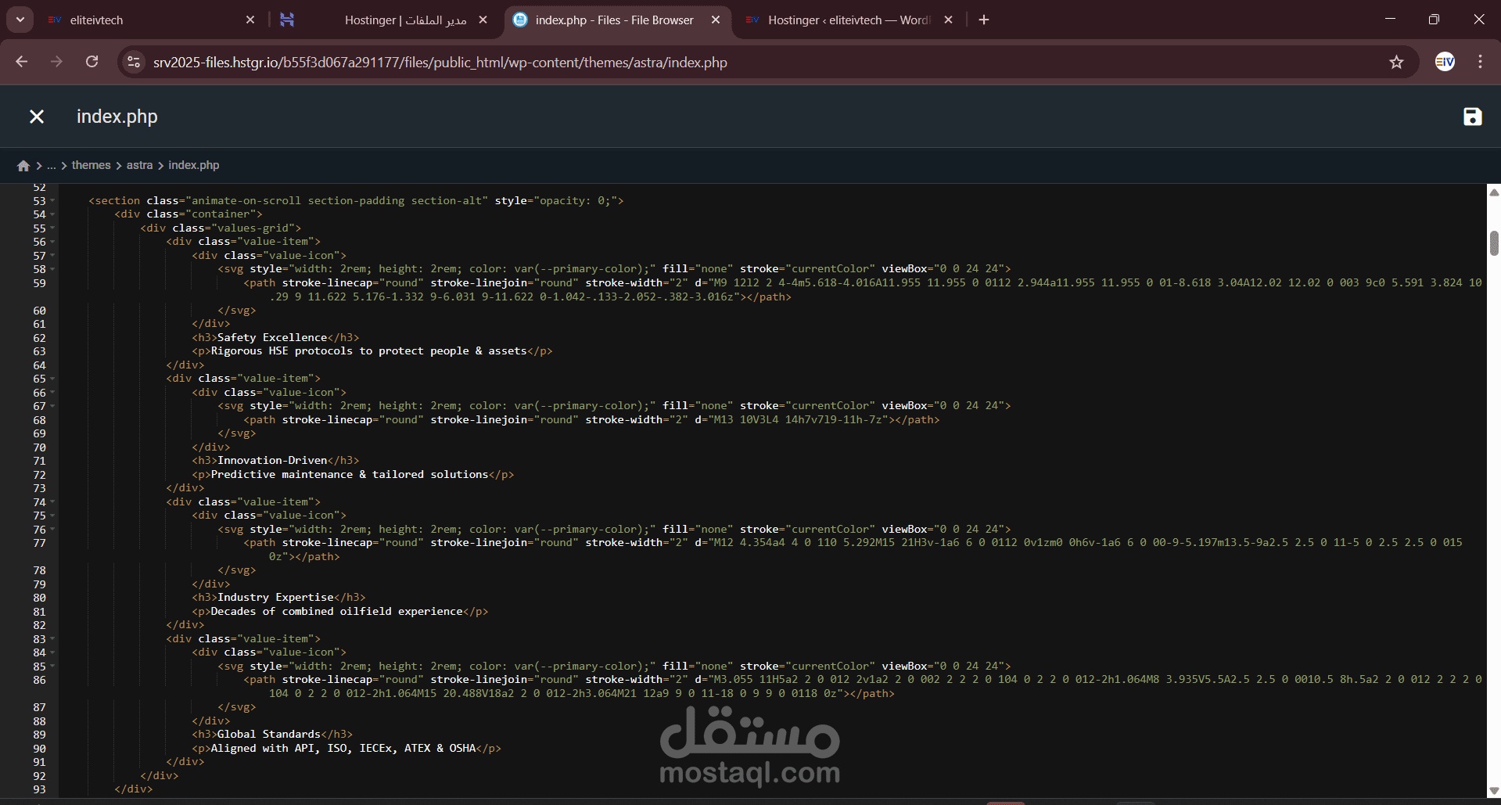Click the address bar URL
The image size is (1501, 805).
pos(440,63)
